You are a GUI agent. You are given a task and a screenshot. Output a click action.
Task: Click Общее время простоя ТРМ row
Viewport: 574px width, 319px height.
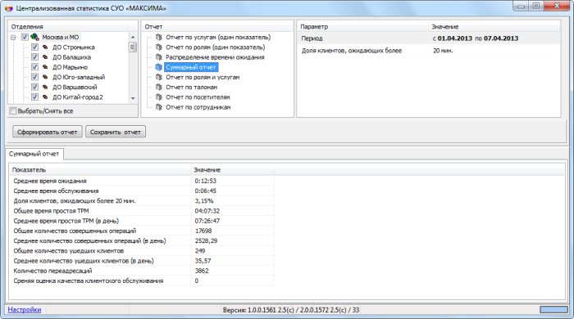point(142,211)
